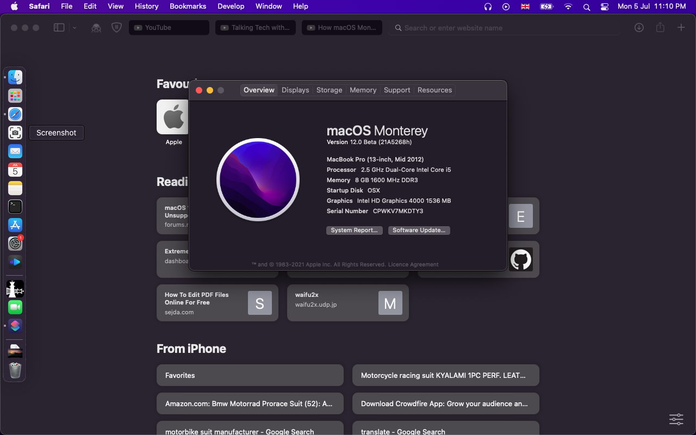
Task: Open the Apple menu
Action: click(14, 7)
